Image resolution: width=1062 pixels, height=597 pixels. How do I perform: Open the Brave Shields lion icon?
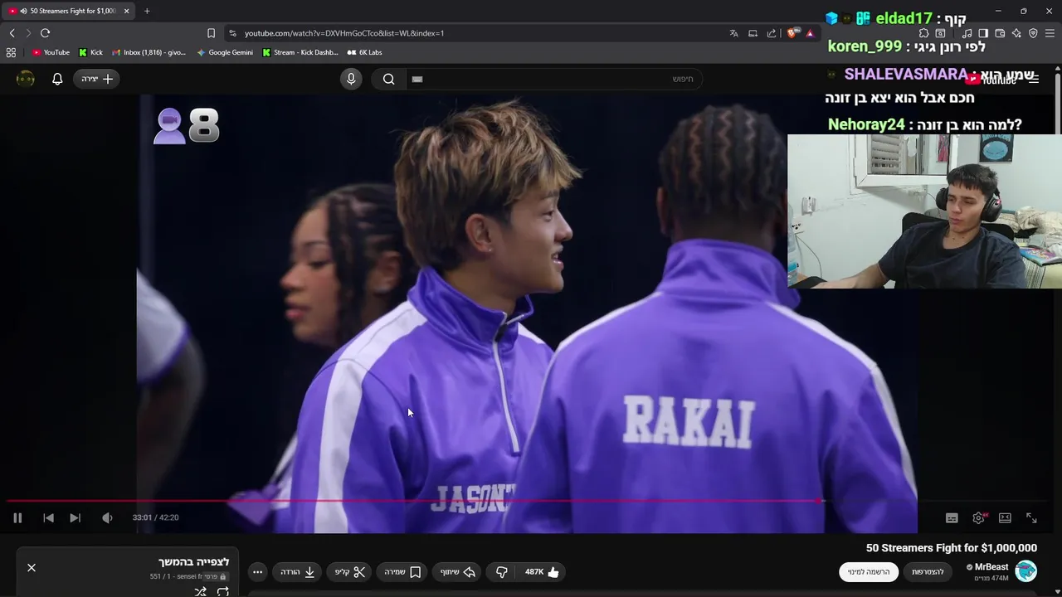click(792, 33)
